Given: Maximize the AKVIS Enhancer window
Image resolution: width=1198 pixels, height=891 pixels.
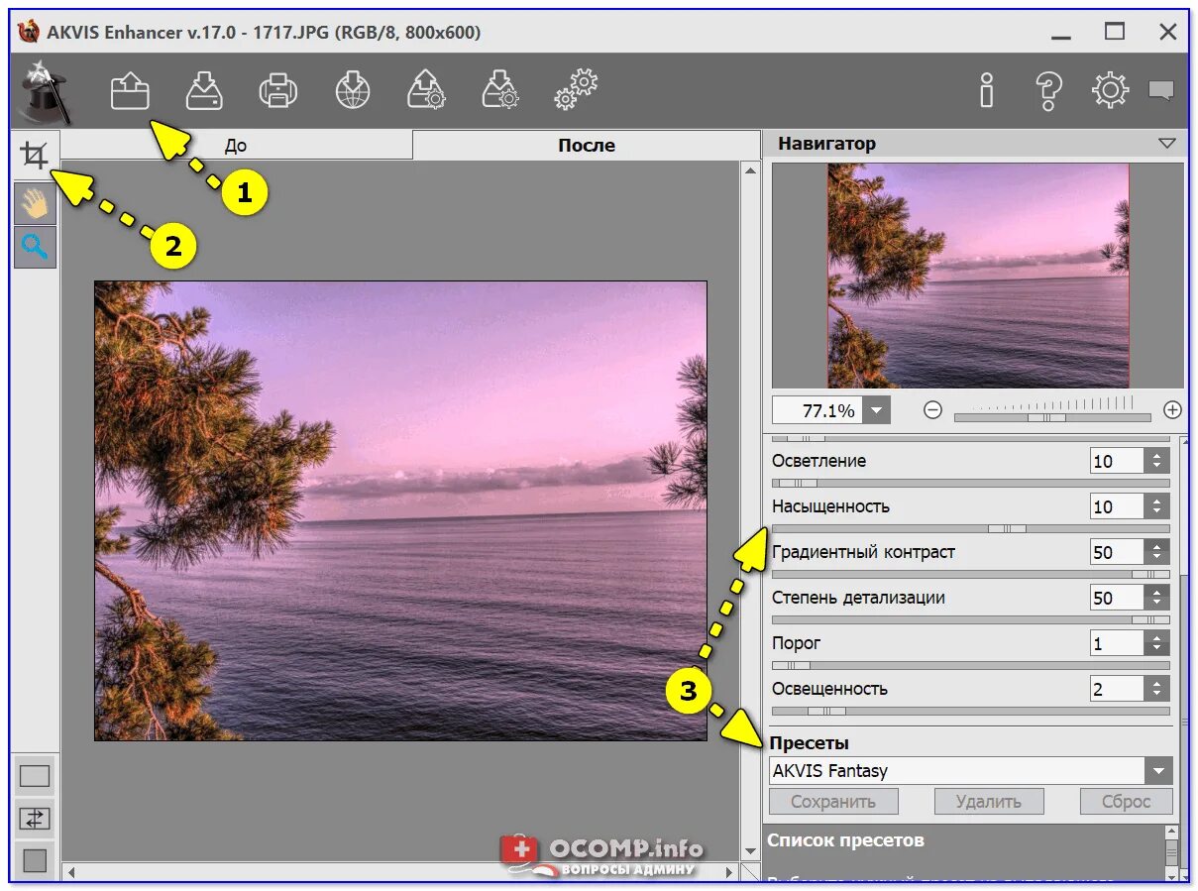Looking at the screenshot, I should [x=1116, y=32].
